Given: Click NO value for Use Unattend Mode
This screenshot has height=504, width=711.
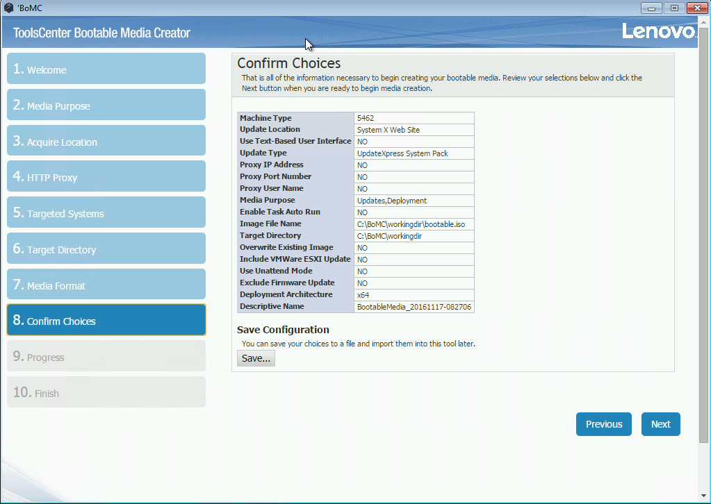Looking at the screenshot, I should tap(362, 271).
